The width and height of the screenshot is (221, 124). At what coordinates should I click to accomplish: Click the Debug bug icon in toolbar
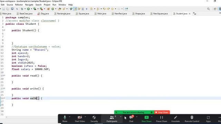click(22, 9)
